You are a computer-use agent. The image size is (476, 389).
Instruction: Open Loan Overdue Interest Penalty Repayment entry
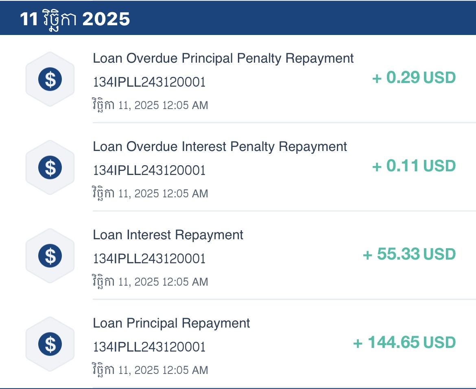click(220, 146)
